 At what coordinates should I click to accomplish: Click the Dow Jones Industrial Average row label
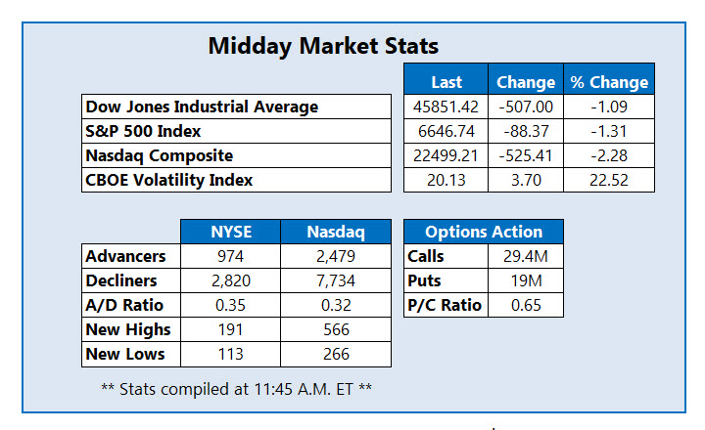(x=203, y=107)
